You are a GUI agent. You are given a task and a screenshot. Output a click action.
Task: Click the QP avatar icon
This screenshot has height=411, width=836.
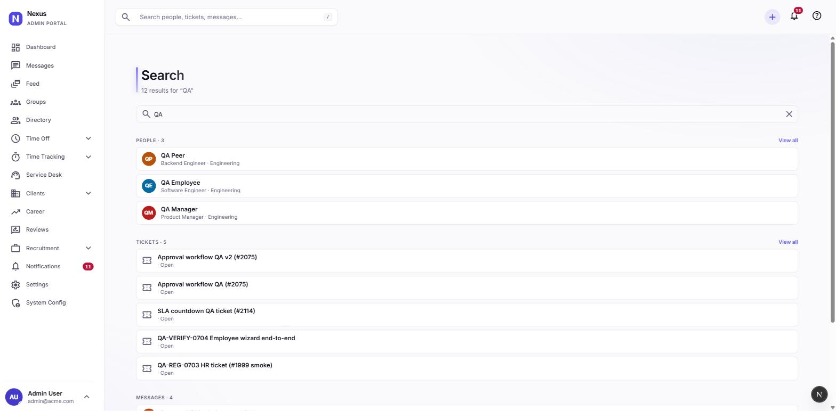tap(149, 159)
